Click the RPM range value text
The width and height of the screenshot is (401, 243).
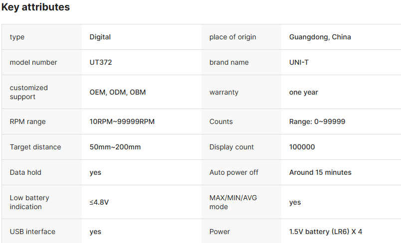tap(122, 121)
